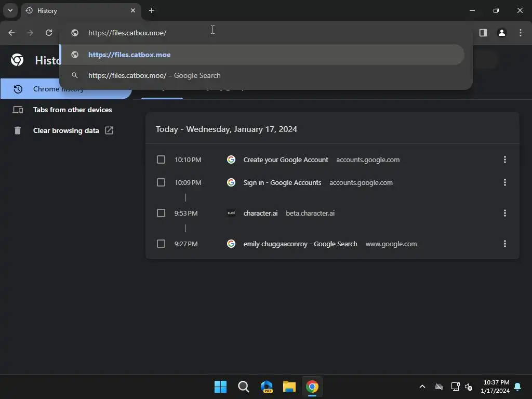532x399 pixels.
Task: Open Chrome's three-dot main menu
Action: (x=521, y=33)
